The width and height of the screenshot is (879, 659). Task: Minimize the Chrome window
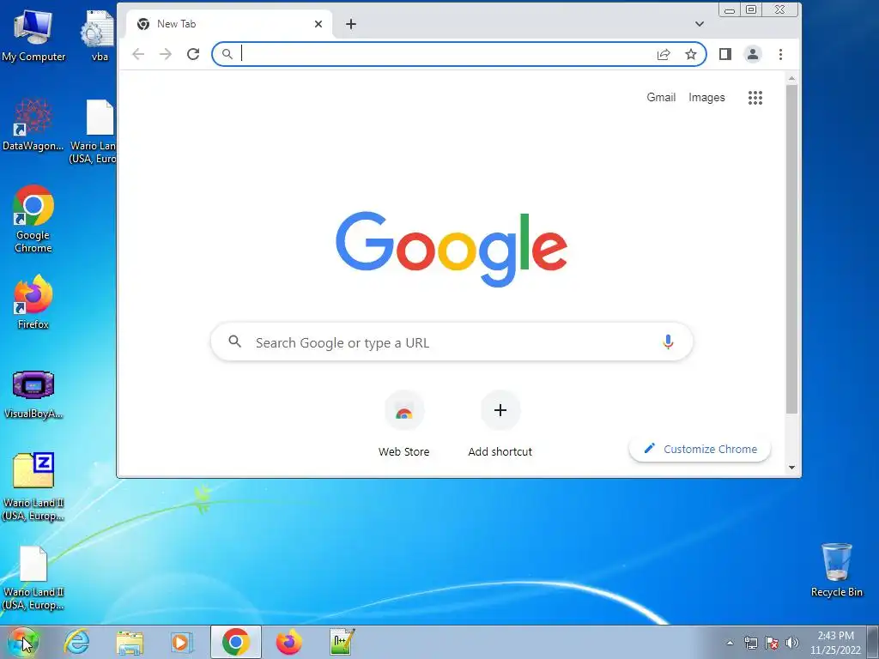[730, 9]
